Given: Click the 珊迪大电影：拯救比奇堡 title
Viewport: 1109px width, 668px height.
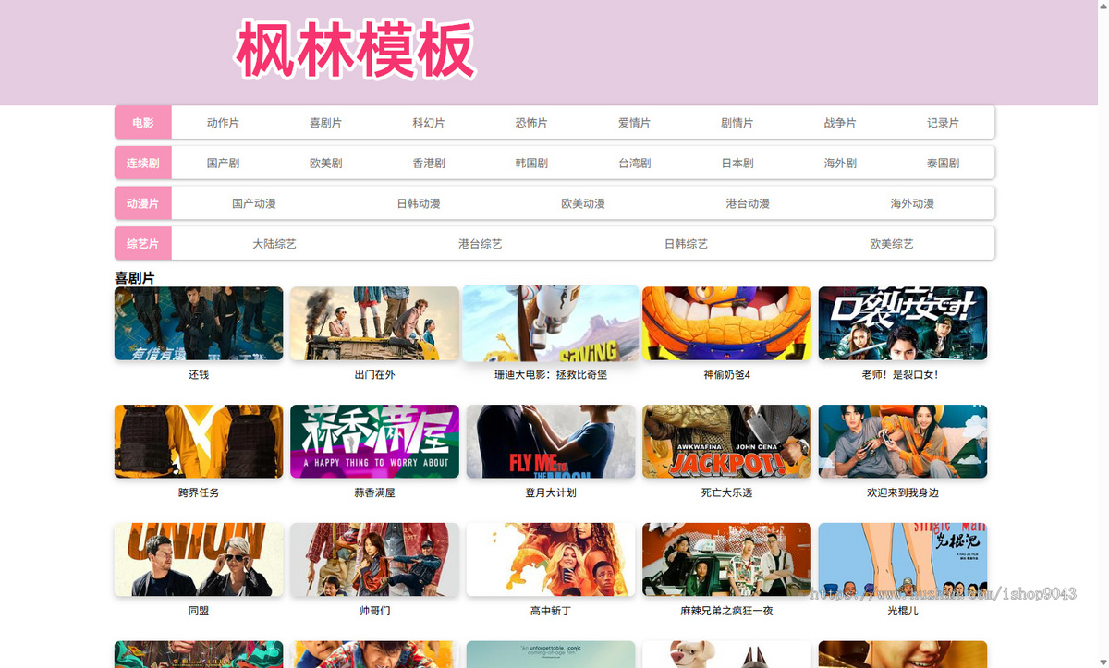Looking at the screenshot, I should point(551,375).
